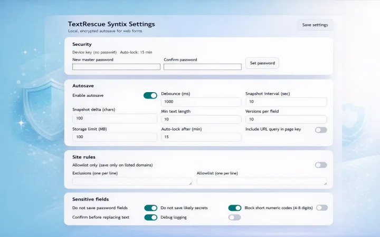Focus the Confirm password field
Image resolution: width=380 pixels, height=237 pixels.
point(202,67)
